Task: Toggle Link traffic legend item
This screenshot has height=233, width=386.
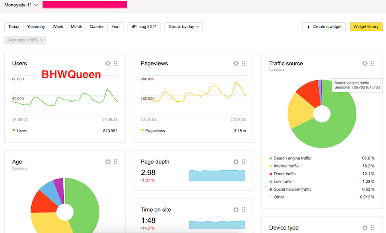Action: click(x=281, y=182)
